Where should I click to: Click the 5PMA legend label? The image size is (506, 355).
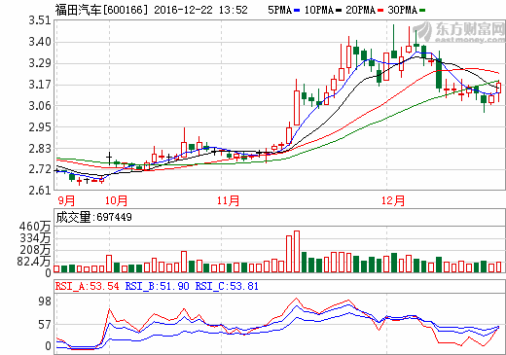point(280,10)
